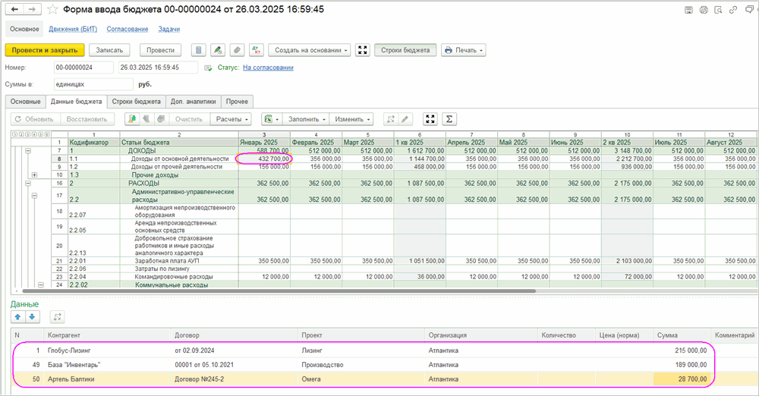Viewport: 759px width, 396px height.
Task: Click the back navigation arrow
Action: pos(14,9)
